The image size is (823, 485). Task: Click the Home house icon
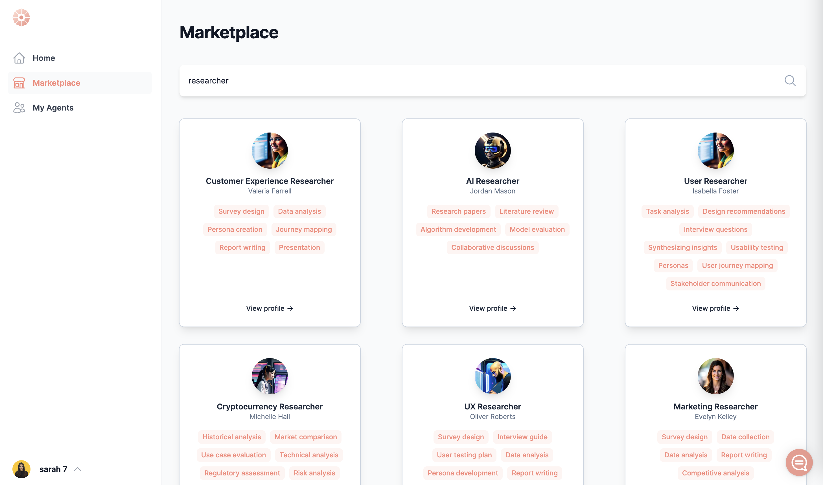(19, 58)
